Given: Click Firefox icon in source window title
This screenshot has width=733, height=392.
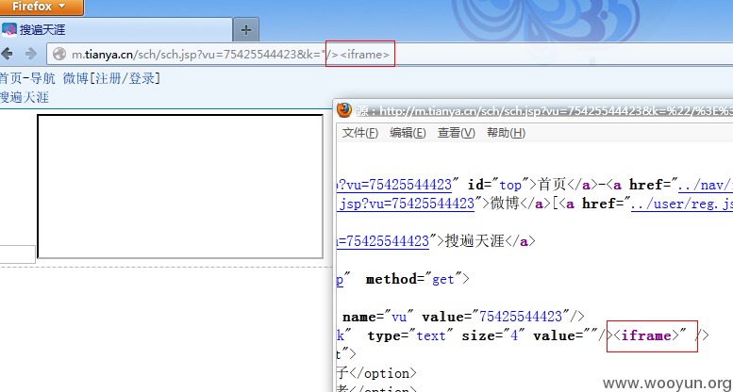Looking at the screenshot, I should point(344,110).
